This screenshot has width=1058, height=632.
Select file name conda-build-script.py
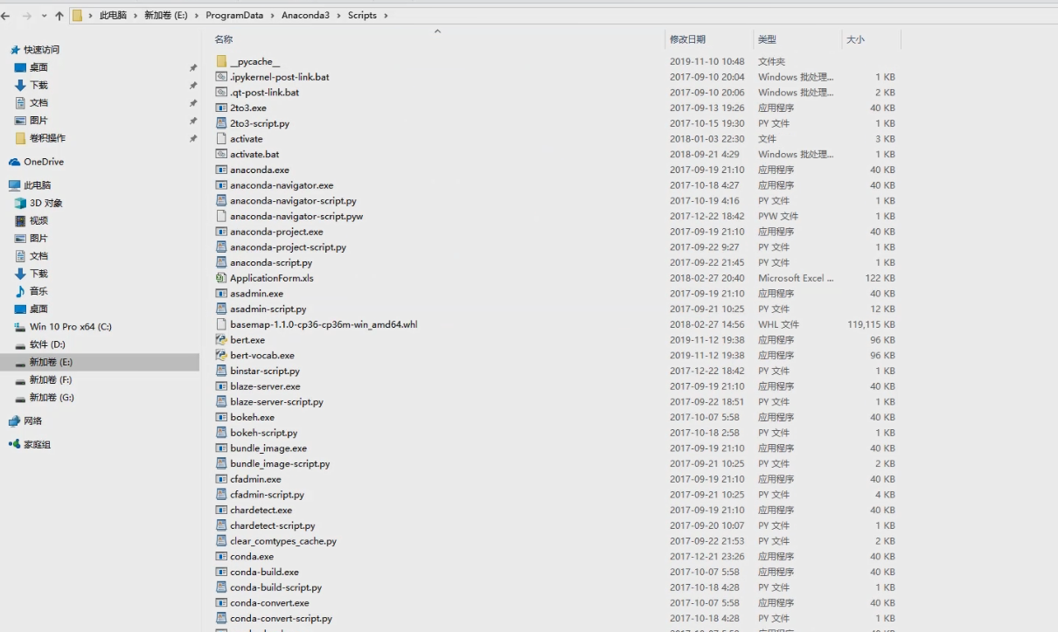click(x=275, y=587)
